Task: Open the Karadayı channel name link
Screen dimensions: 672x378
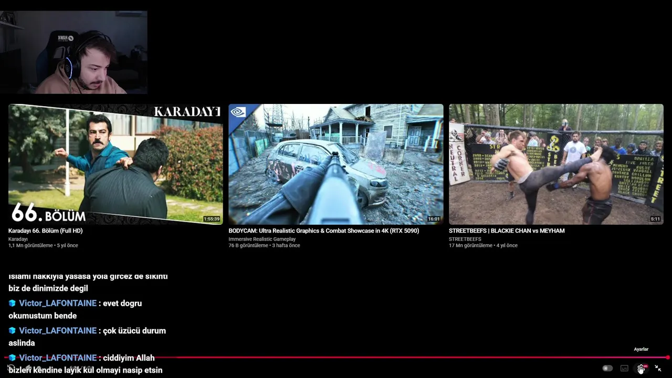Action: [18, 239]
